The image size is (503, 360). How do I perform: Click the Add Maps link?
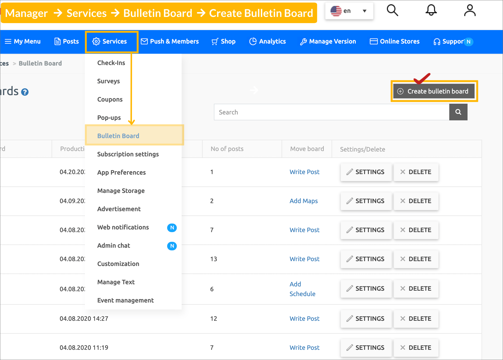pyautogui.click(x=304, y=201)
